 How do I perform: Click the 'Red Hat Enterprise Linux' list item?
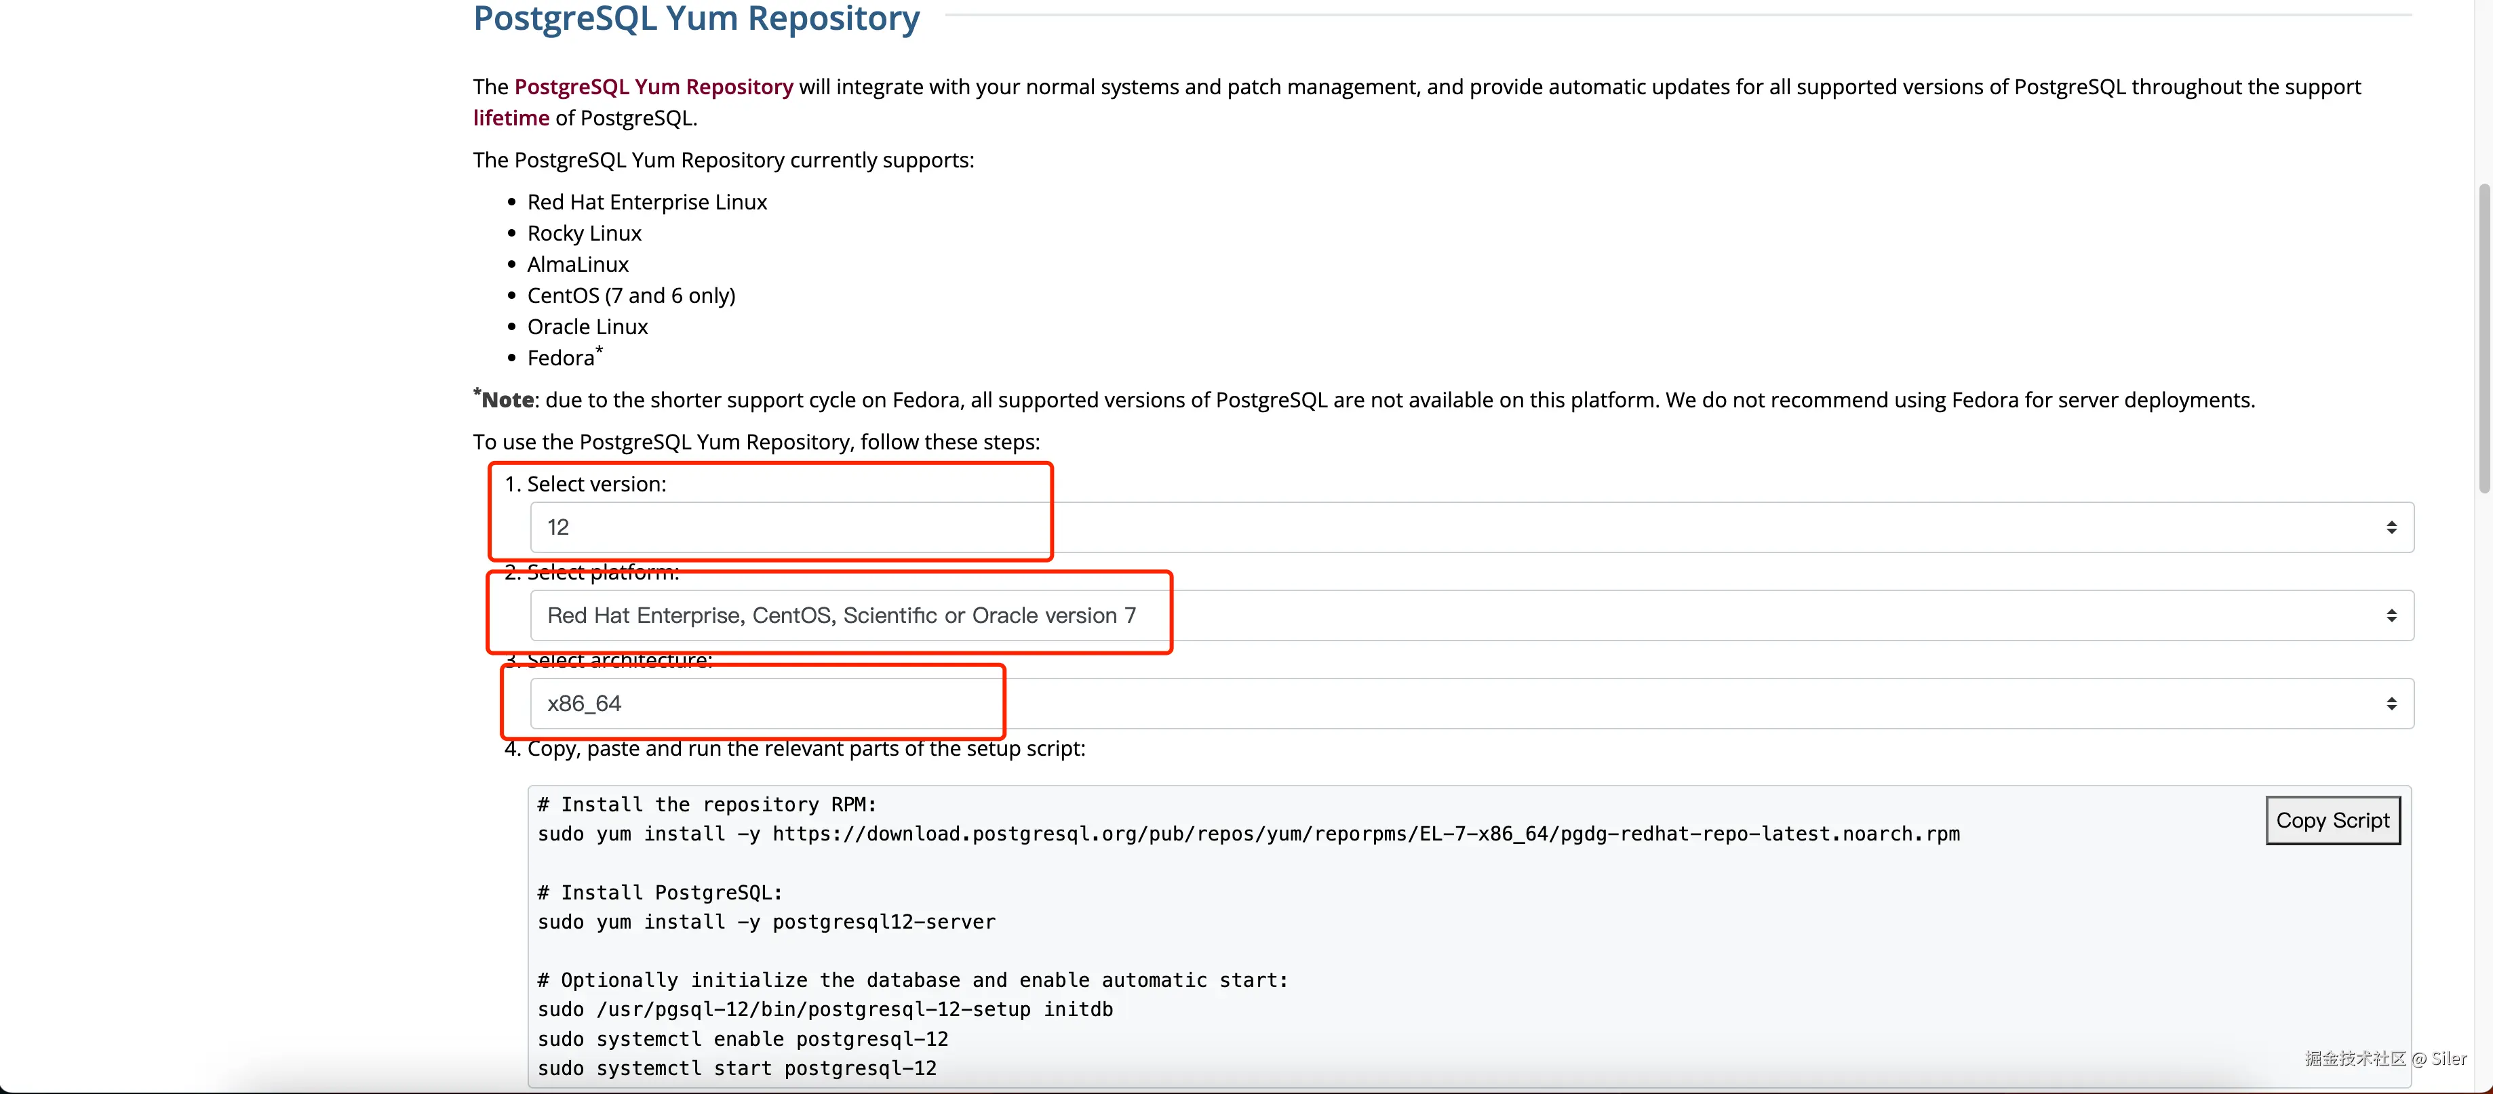coord(646,202)
